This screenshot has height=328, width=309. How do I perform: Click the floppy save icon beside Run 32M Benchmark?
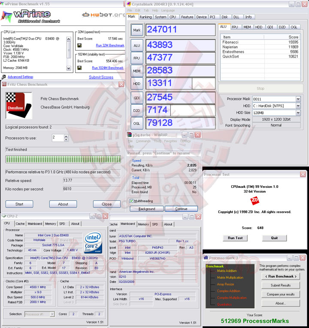(x=79, y=45)
